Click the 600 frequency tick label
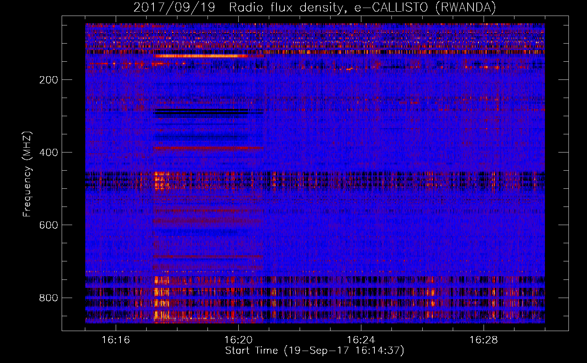Screen dimensions: 587x363 coord(49,225)
